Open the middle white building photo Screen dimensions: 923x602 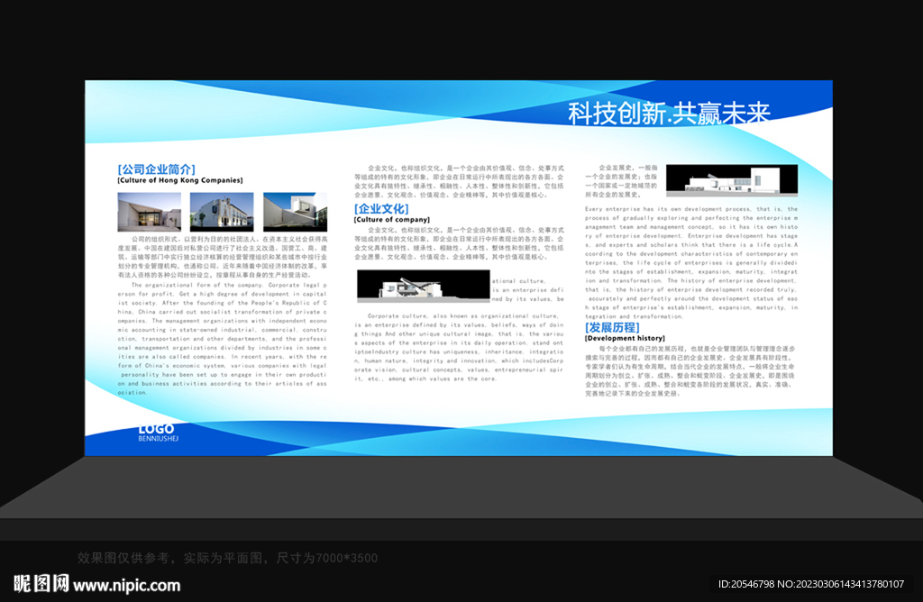tap(222, 212)
